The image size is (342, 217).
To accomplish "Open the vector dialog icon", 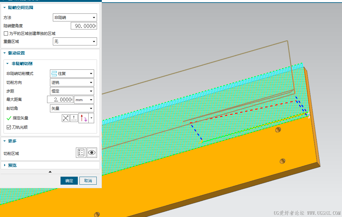I will point(74,118).
